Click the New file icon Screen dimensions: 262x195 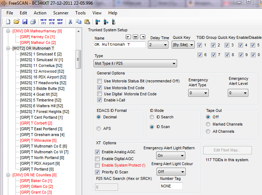[x=8, y=22]
